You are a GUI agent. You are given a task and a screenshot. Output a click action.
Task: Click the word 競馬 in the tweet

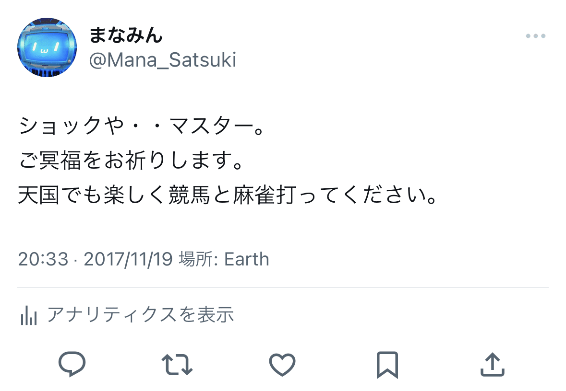[191, 196]
